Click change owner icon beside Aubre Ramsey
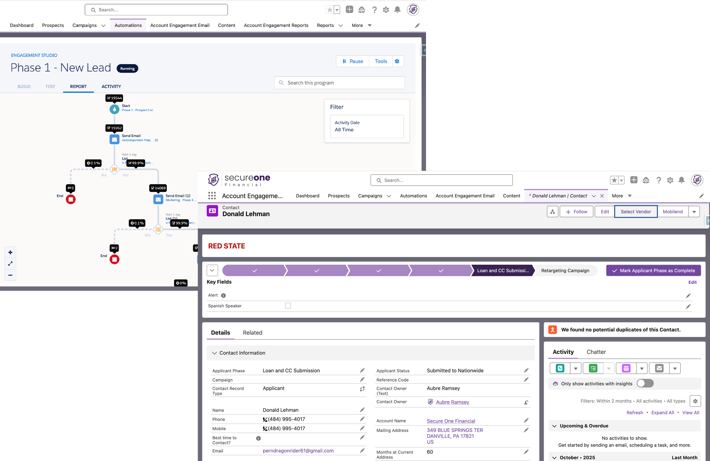This screenshot has height=461, width=710. tap(526, 402)
